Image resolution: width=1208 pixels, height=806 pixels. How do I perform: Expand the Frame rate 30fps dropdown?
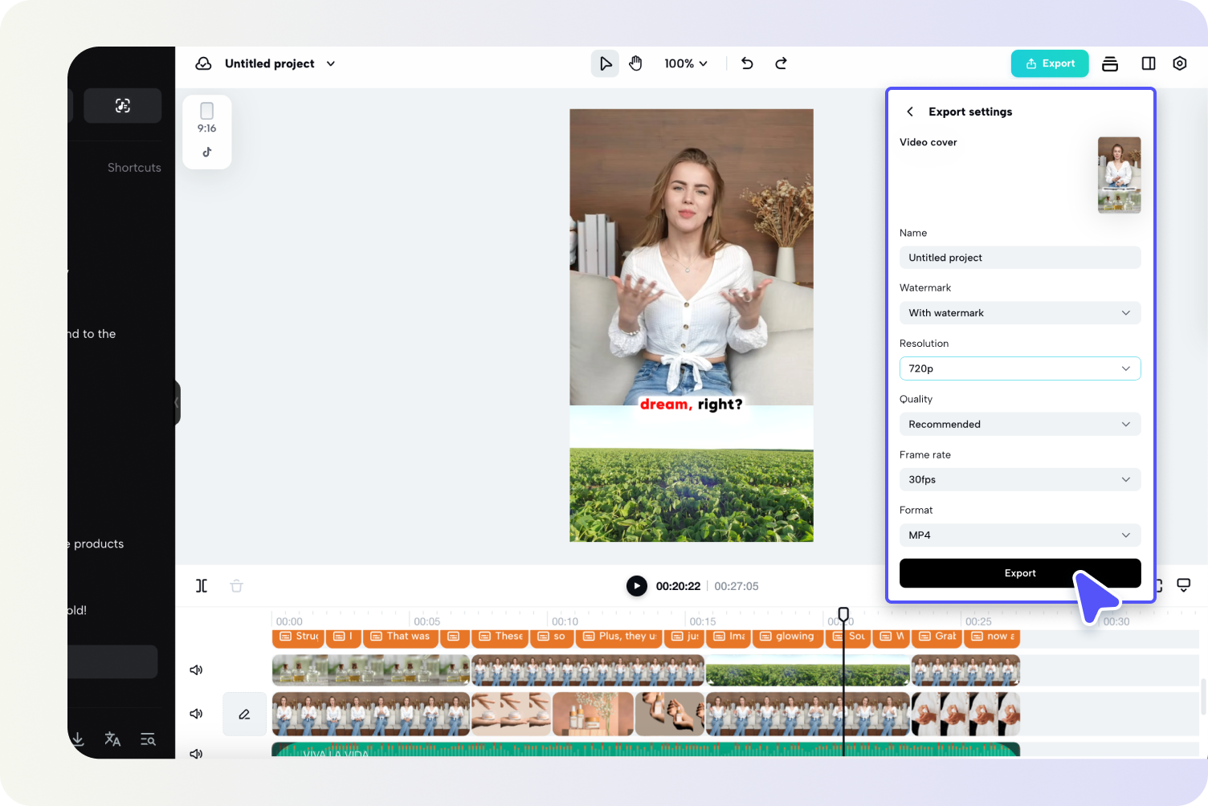click(x=1020, y=479)
